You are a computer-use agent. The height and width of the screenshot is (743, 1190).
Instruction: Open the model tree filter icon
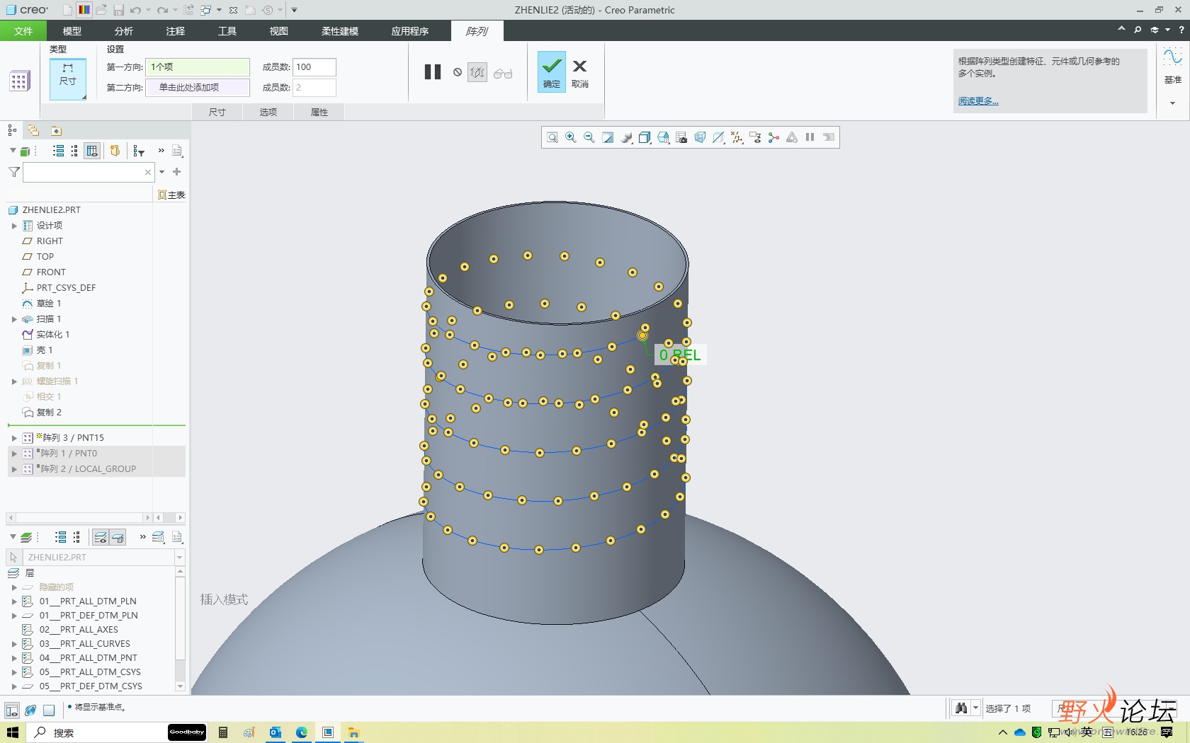139,151
